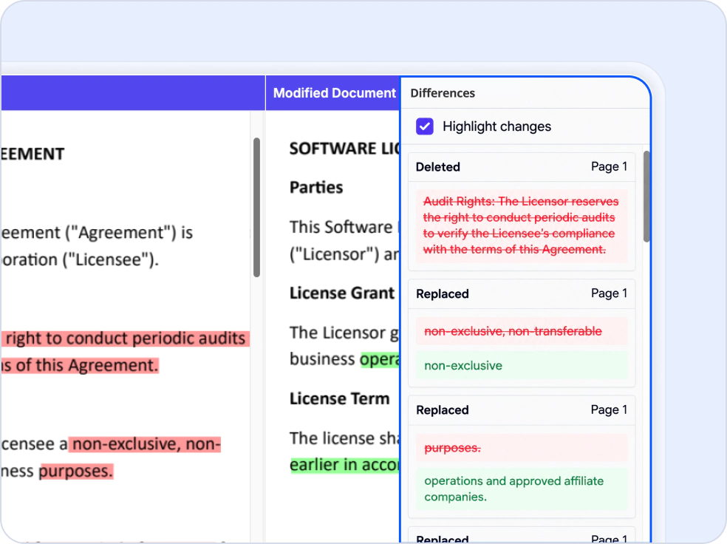Click the struck-through non-exclusive, non-transferable entry
Viewport: 727px width, 544px height.
point(521,331)
